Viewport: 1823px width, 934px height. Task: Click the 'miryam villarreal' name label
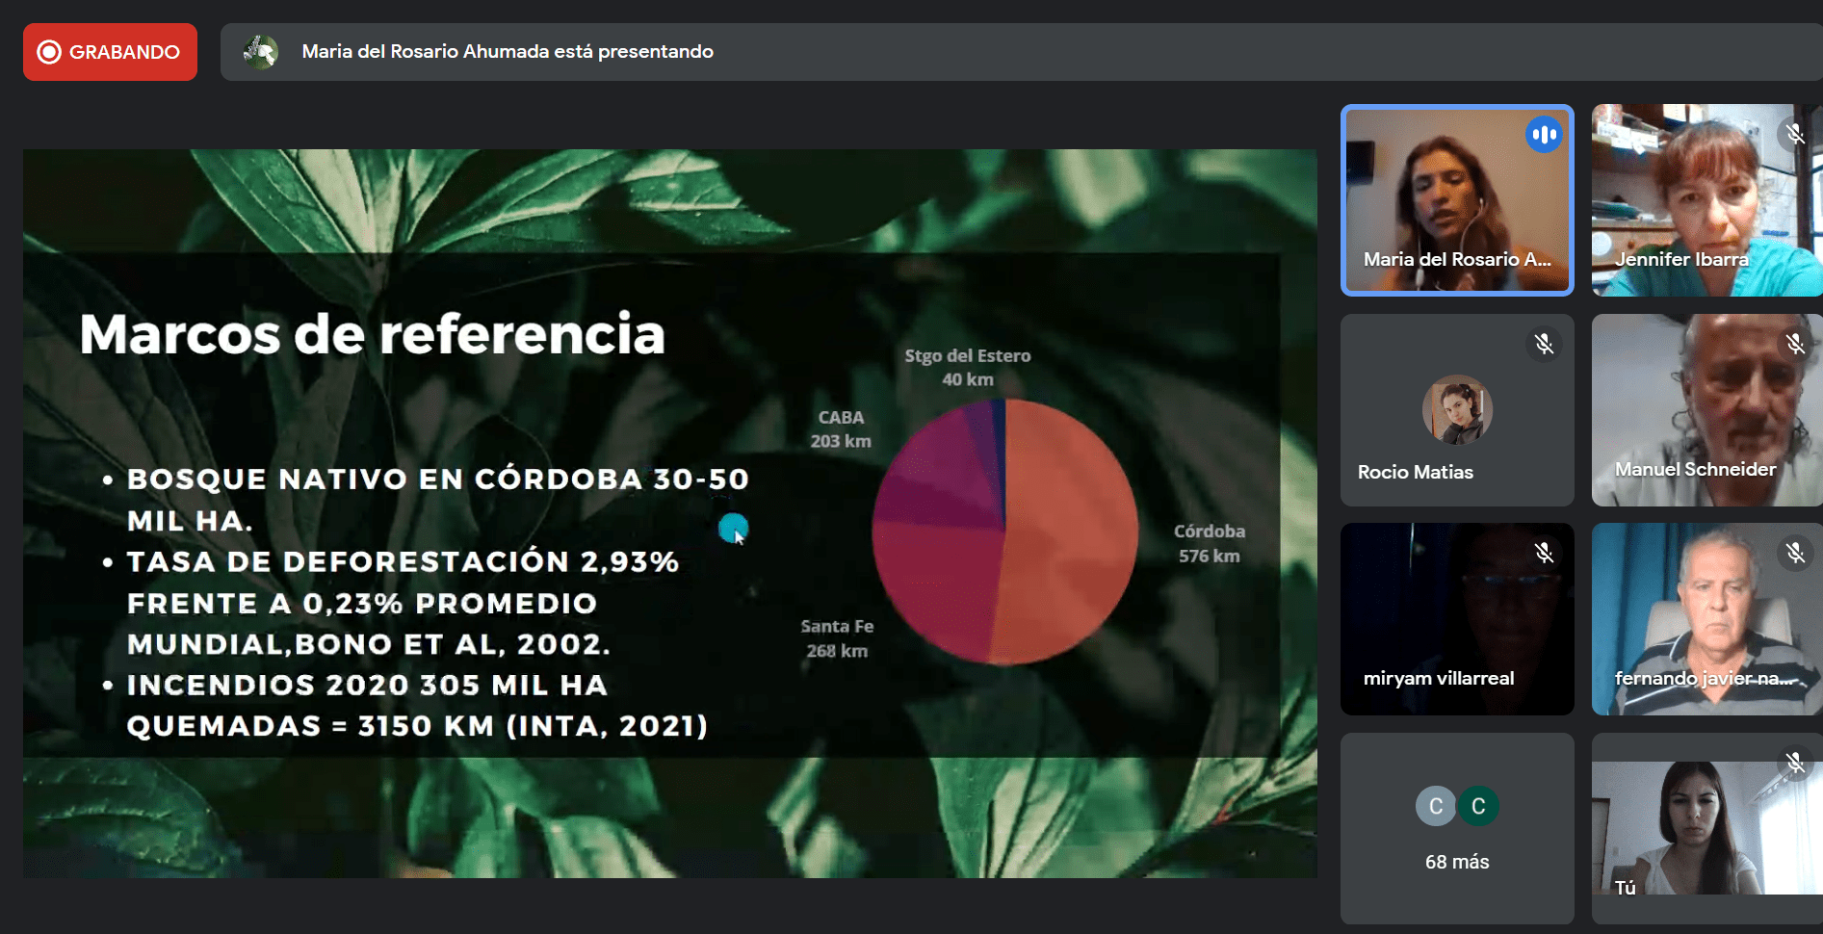(1439, 678)
